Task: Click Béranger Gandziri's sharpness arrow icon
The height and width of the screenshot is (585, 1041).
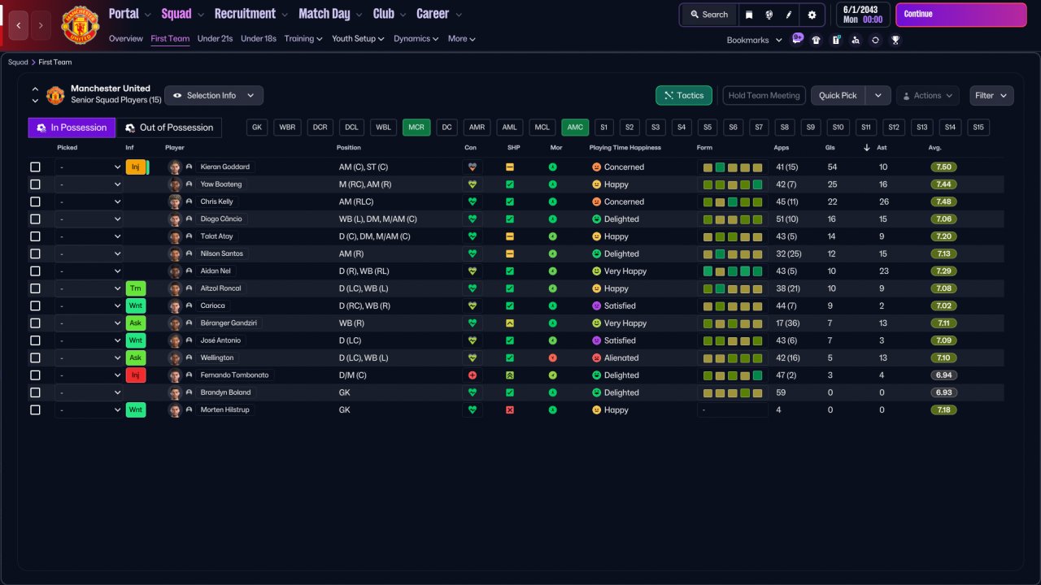Action: point(510,323)
